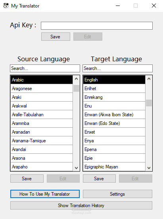Click the My Translator app icon in title bar

click(x=6, y=6)
